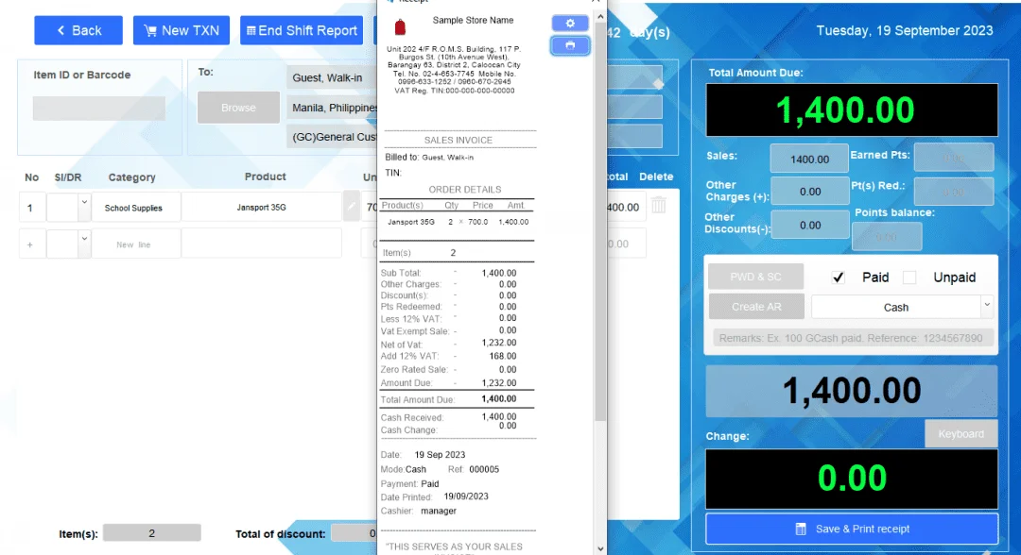
Task: Click the Total Amount Due 1,400.00 display
Action: click(852, 109)
